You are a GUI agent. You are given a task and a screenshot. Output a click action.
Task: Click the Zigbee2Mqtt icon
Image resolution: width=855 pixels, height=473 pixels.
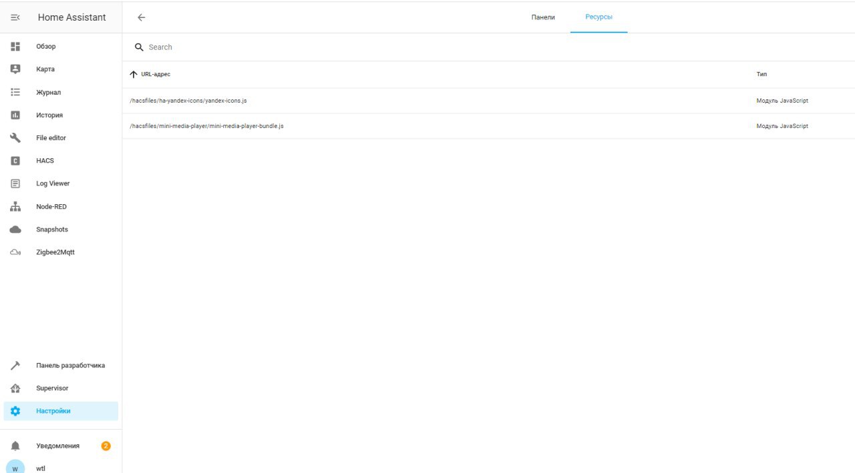(x=15, y=252)
